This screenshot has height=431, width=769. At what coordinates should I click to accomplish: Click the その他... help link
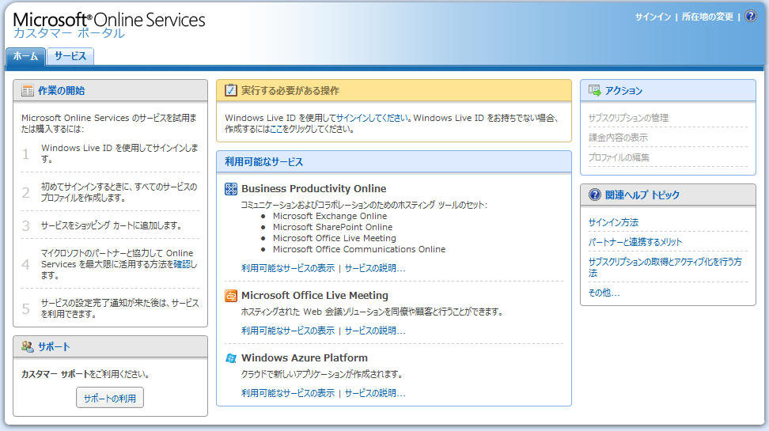[604, 293]
